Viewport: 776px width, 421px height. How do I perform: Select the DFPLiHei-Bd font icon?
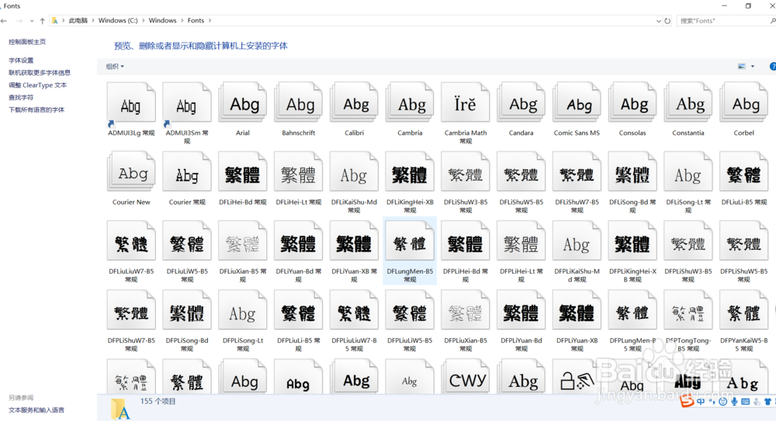[x=465, y=241]
